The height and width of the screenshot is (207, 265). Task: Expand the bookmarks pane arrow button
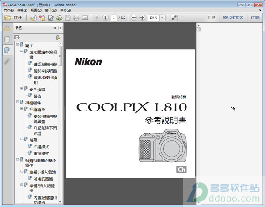pos(60,28)
